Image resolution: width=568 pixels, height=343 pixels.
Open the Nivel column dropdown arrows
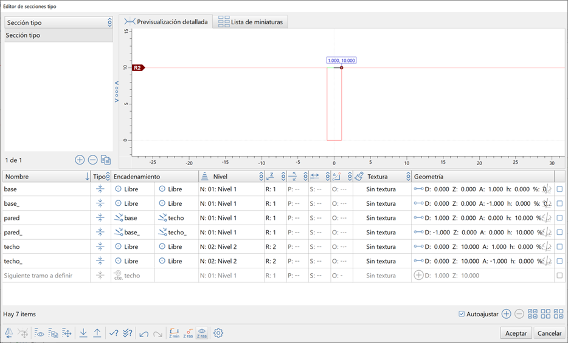pos(261,177)
